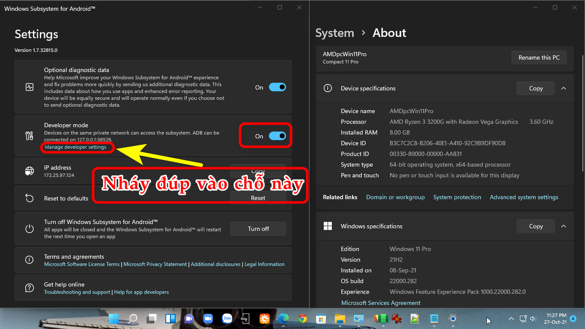Image resolution: width=585 pixels, height=329 pixels.
Task: Open taskbar Search
Action: 133,318
